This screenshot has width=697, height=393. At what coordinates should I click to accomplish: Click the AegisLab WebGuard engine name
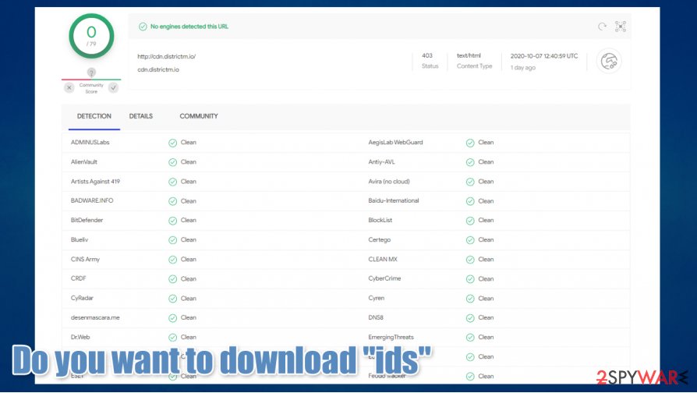[395, 142]
